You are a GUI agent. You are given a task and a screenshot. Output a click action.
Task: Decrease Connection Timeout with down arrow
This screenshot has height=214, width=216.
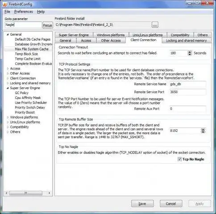(x=190, y=54)
